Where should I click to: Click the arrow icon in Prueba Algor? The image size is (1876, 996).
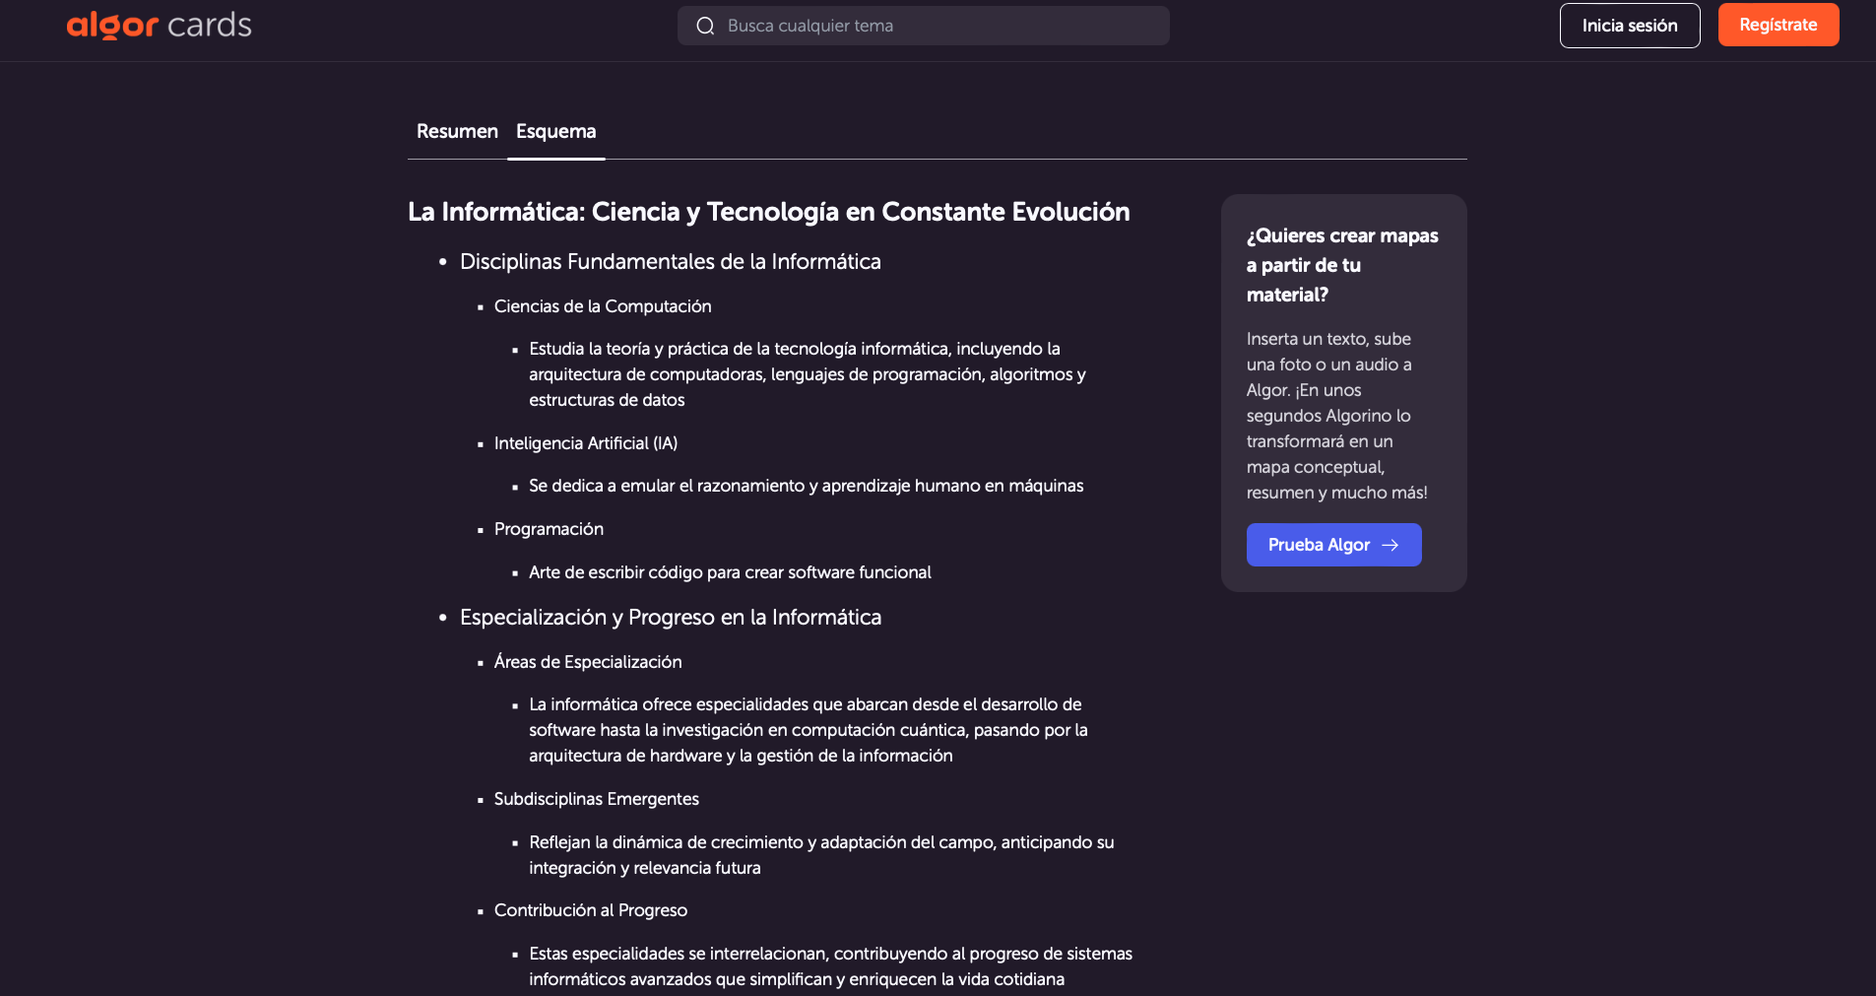coord(1391,545)
